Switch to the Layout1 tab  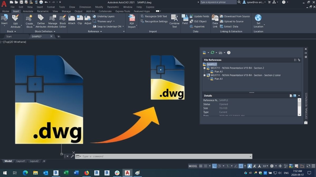(21, 161)
